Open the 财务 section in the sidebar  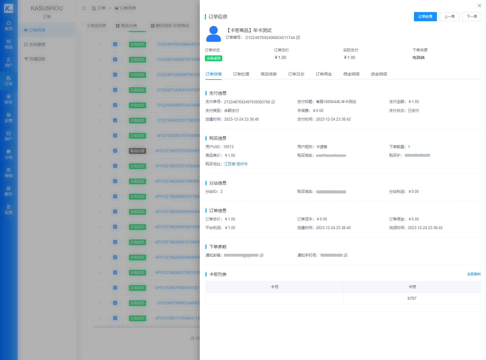pos(9,99)
